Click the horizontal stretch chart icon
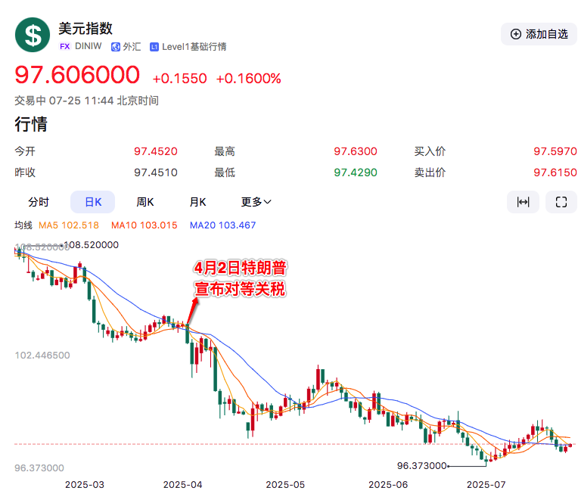 [523, 202]
